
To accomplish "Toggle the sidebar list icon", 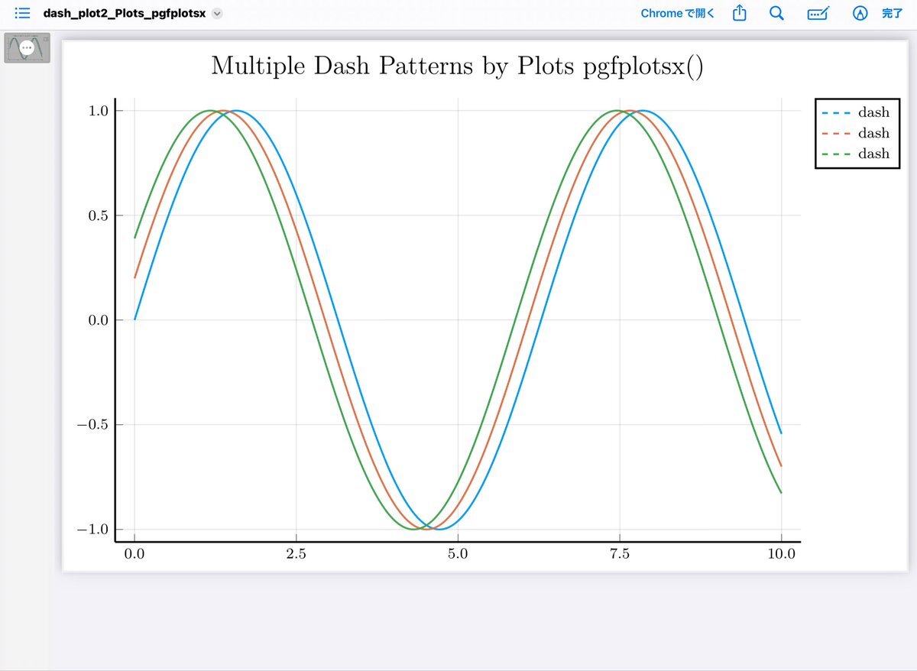I will pyautogui.click(x=22, y=14).
